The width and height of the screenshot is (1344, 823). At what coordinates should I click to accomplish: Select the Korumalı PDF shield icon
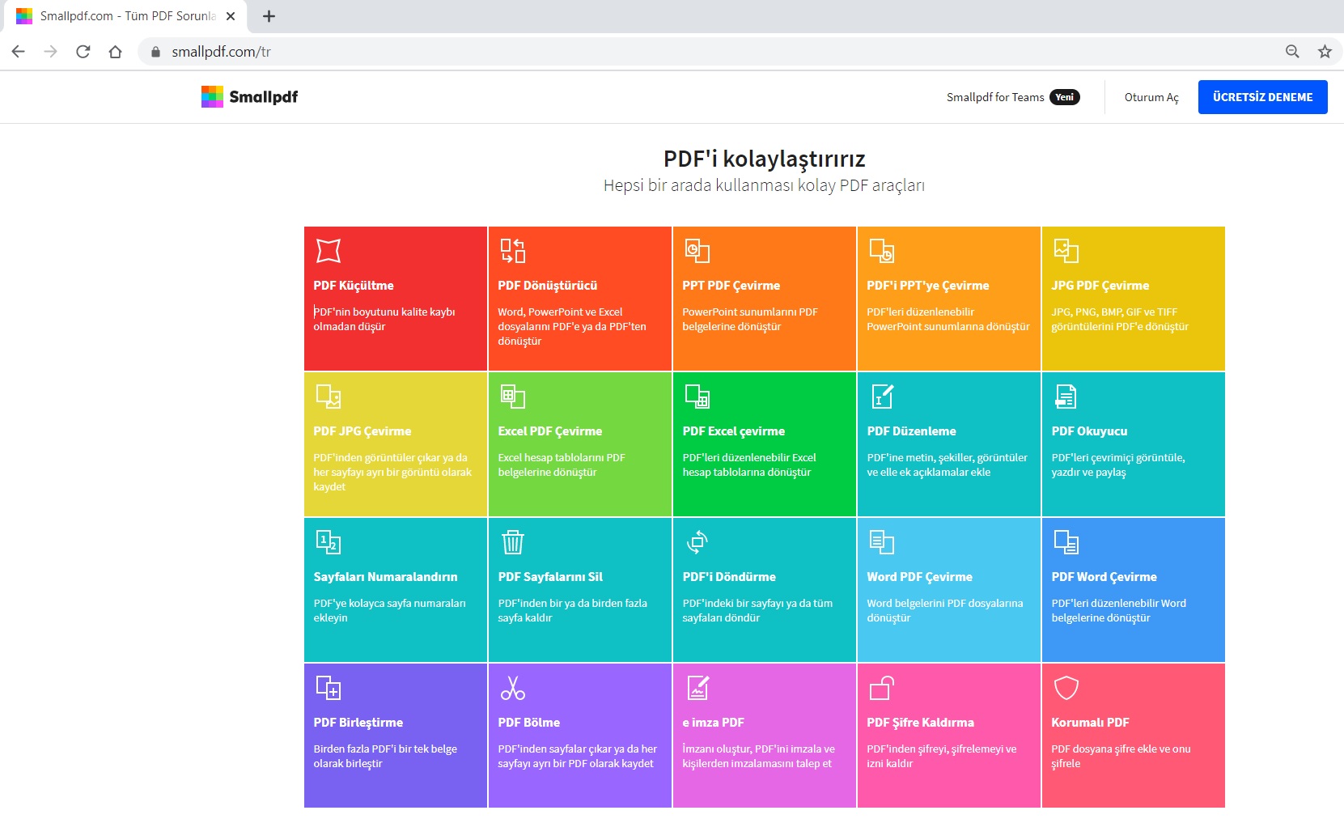[x=1066, y=688]
